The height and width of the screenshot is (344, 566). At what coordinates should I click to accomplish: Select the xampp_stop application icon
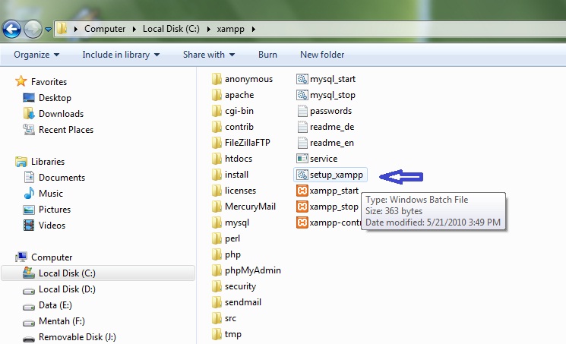coord(302,207)
